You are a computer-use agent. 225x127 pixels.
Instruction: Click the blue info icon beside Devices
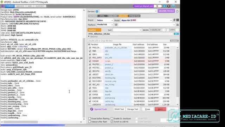pos(97,11)
